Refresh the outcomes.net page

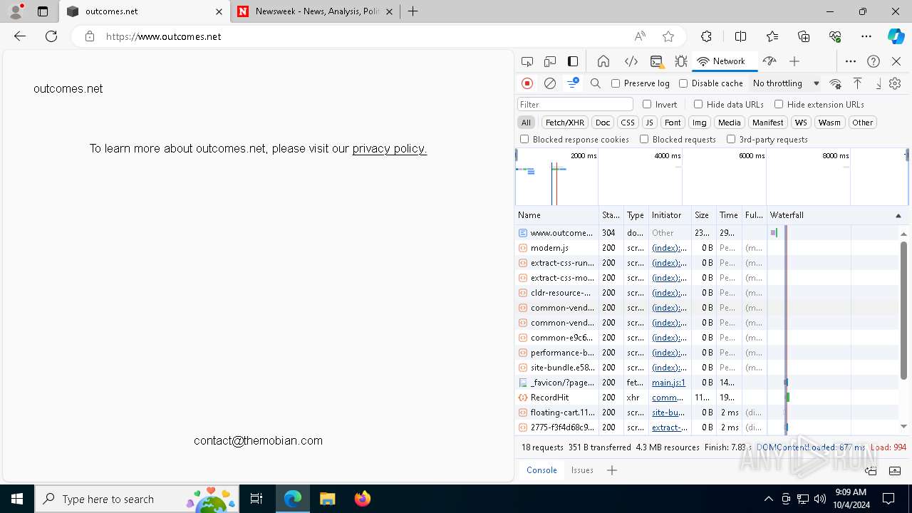[x=51, y=36]
